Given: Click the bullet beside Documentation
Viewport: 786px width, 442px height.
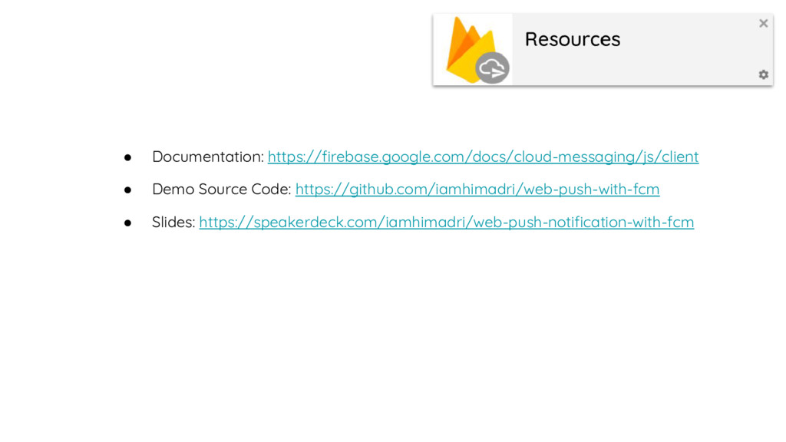Looking at the screenshot, I should pos(129,157).
